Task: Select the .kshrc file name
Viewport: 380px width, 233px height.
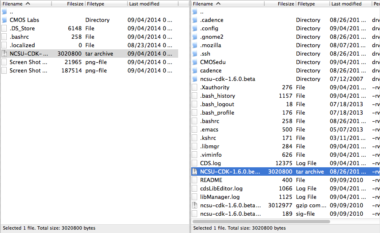Action: tap(208, 138)
